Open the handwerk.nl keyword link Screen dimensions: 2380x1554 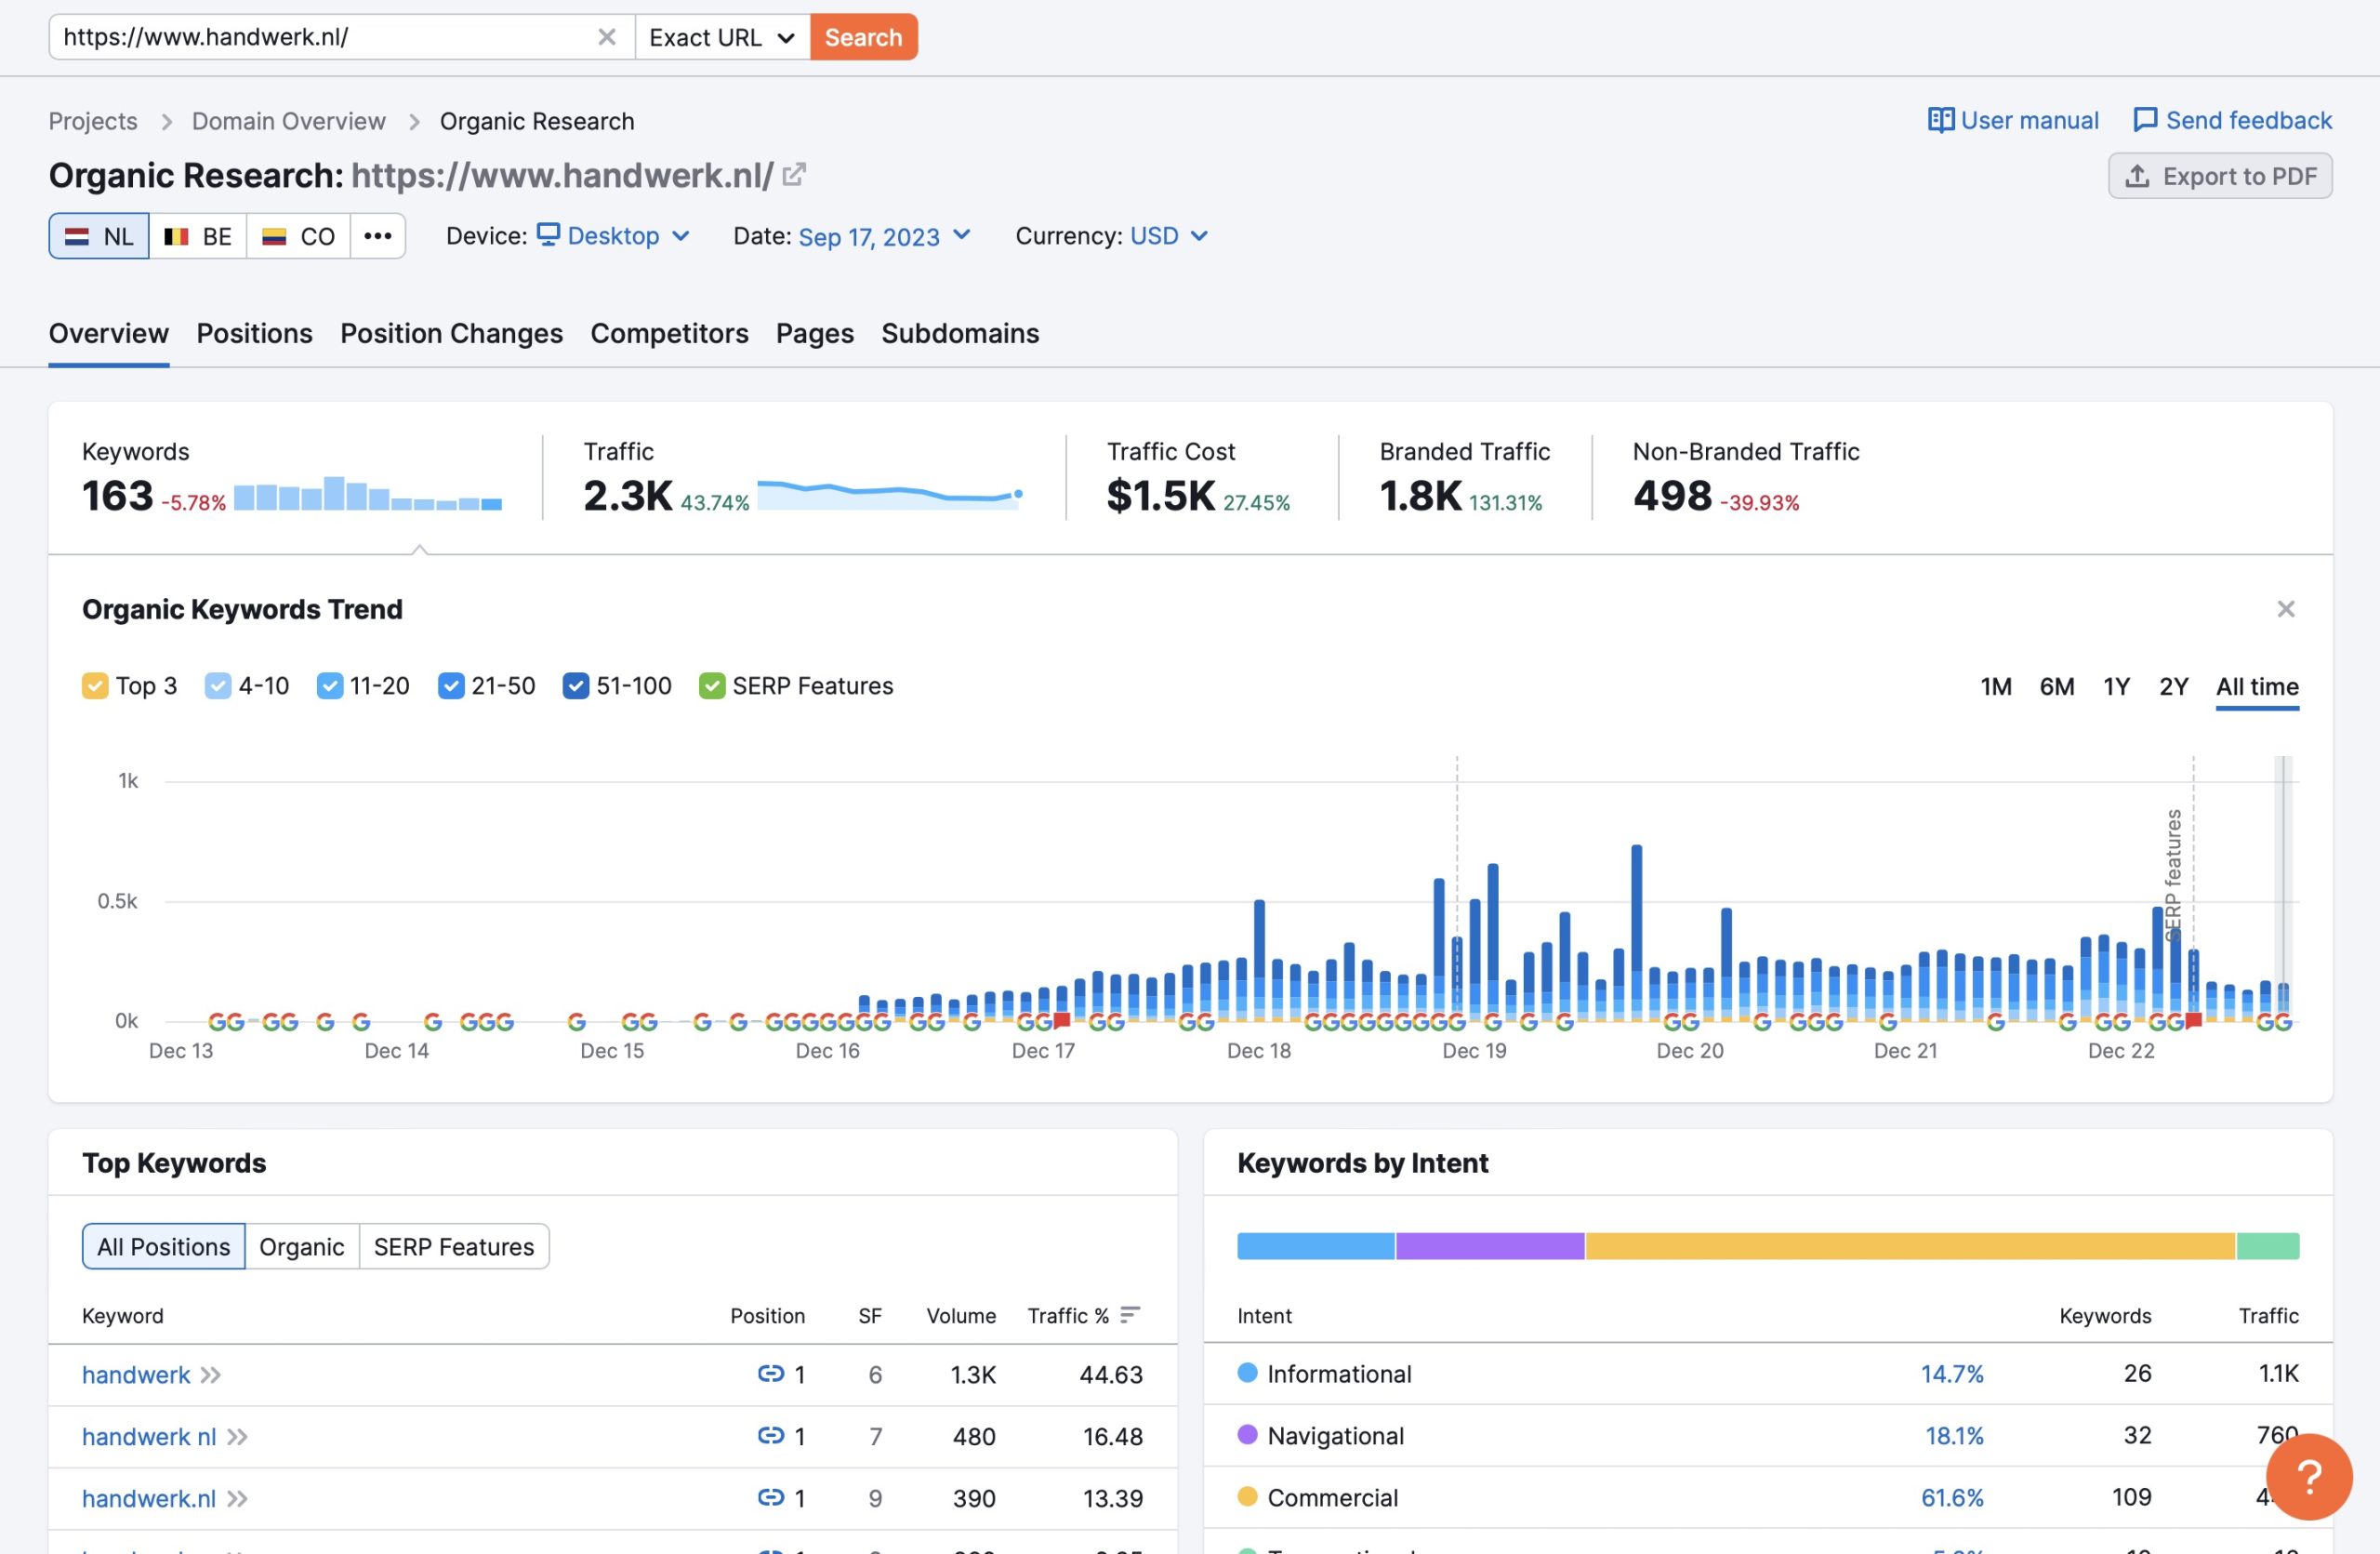pos(149,1499)
